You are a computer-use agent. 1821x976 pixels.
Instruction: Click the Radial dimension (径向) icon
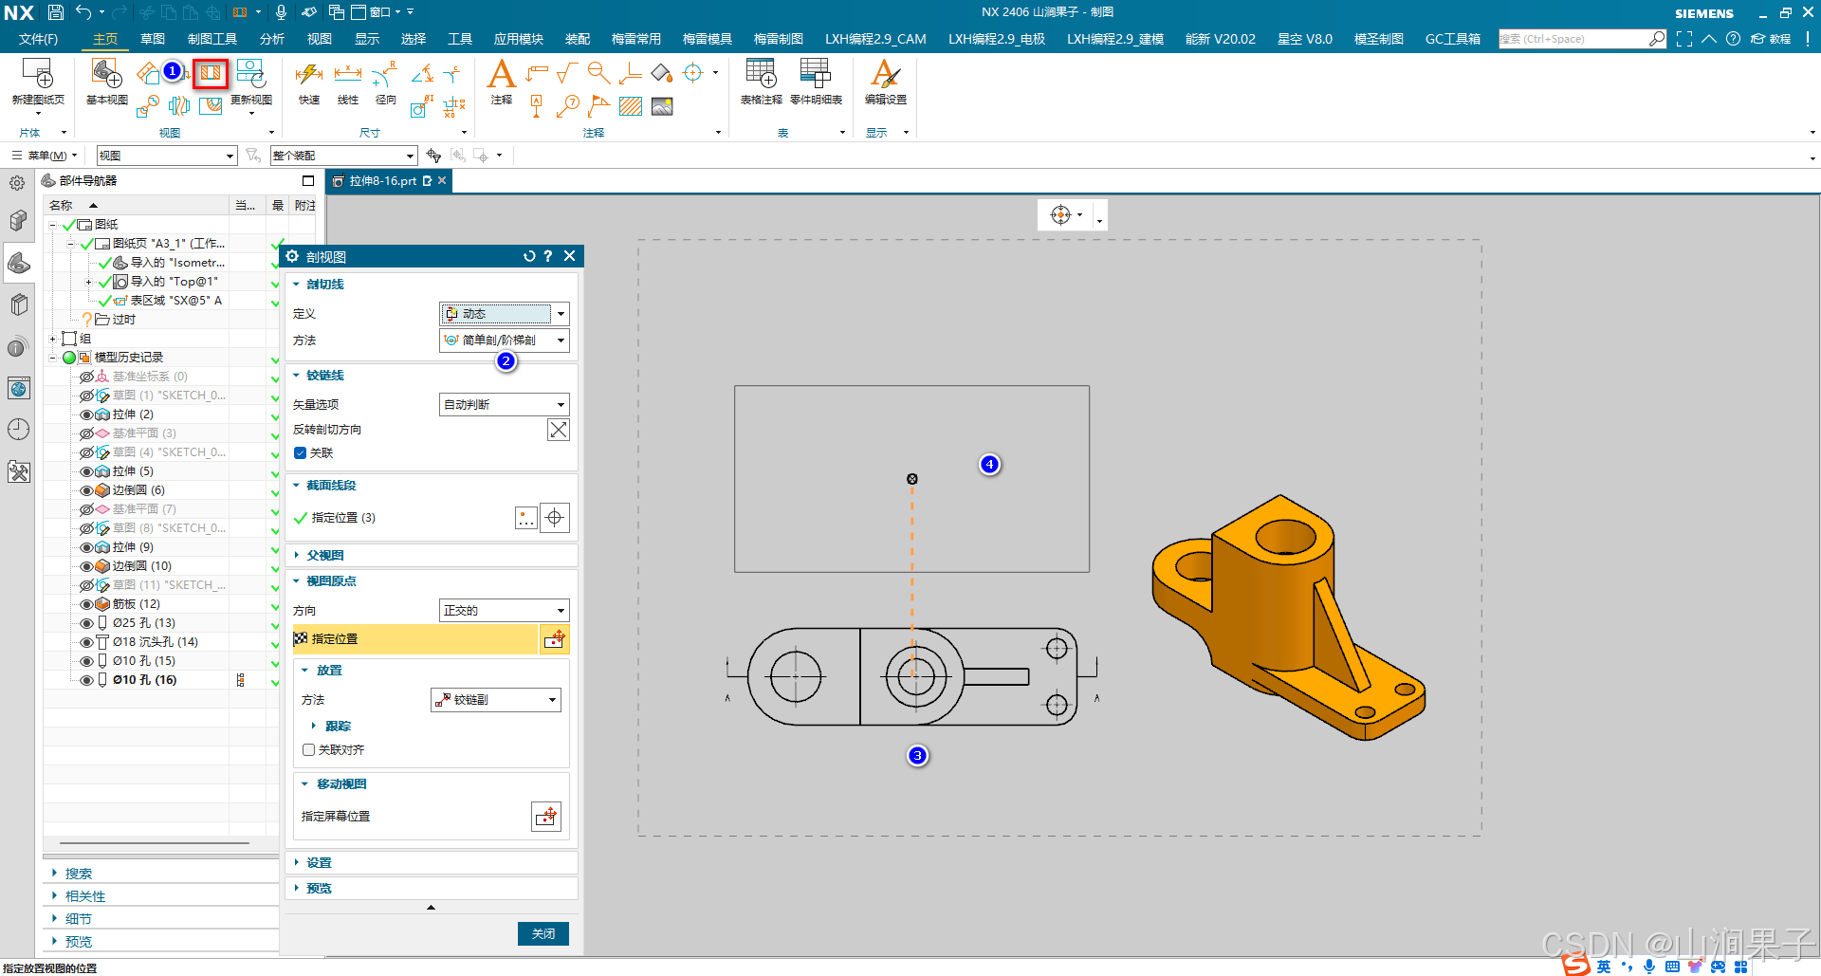tap(385, 74)
